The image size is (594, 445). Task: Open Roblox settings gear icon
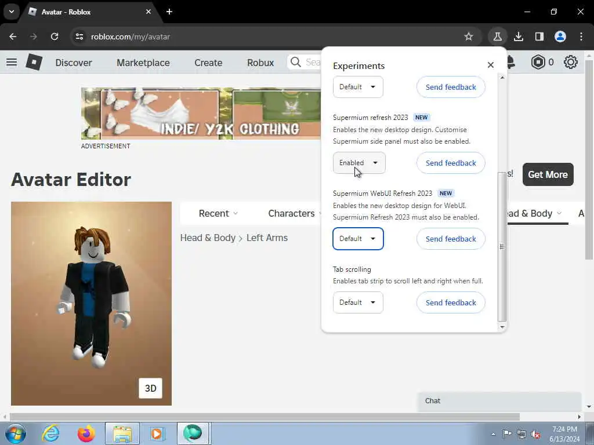571,62
